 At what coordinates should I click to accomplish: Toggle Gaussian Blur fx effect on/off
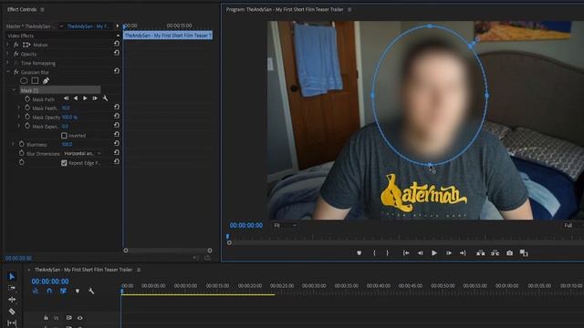(16, 72)
